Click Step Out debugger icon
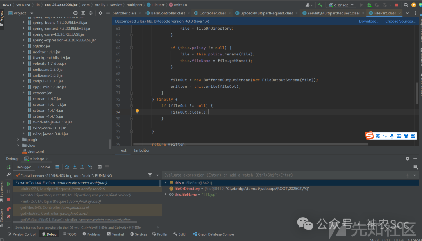 tap(82, 167)
